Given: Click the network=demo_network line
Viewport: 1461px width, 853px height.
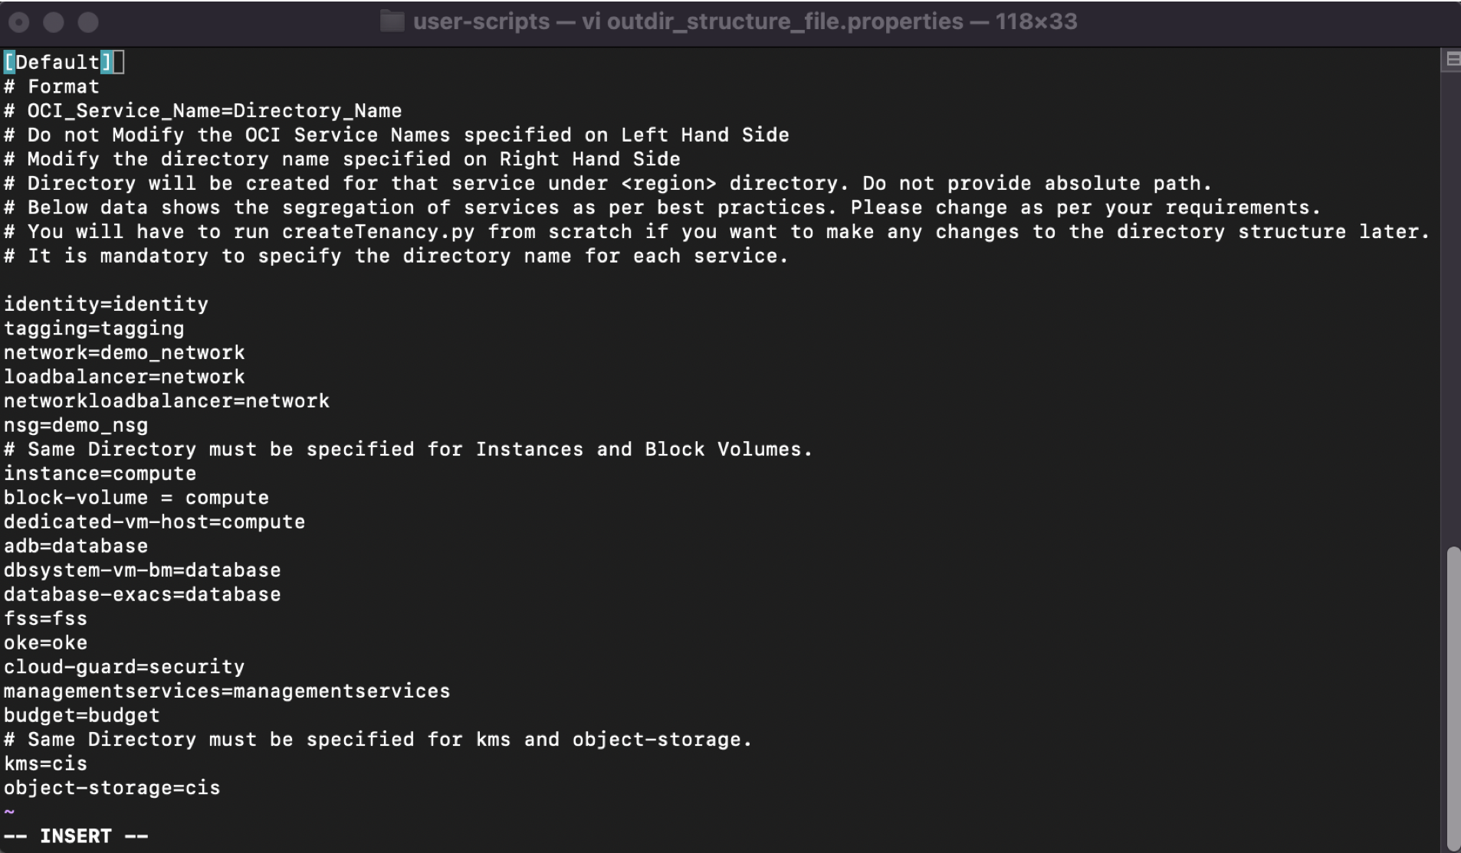Looking at the screenshot, I should [124, 353].
